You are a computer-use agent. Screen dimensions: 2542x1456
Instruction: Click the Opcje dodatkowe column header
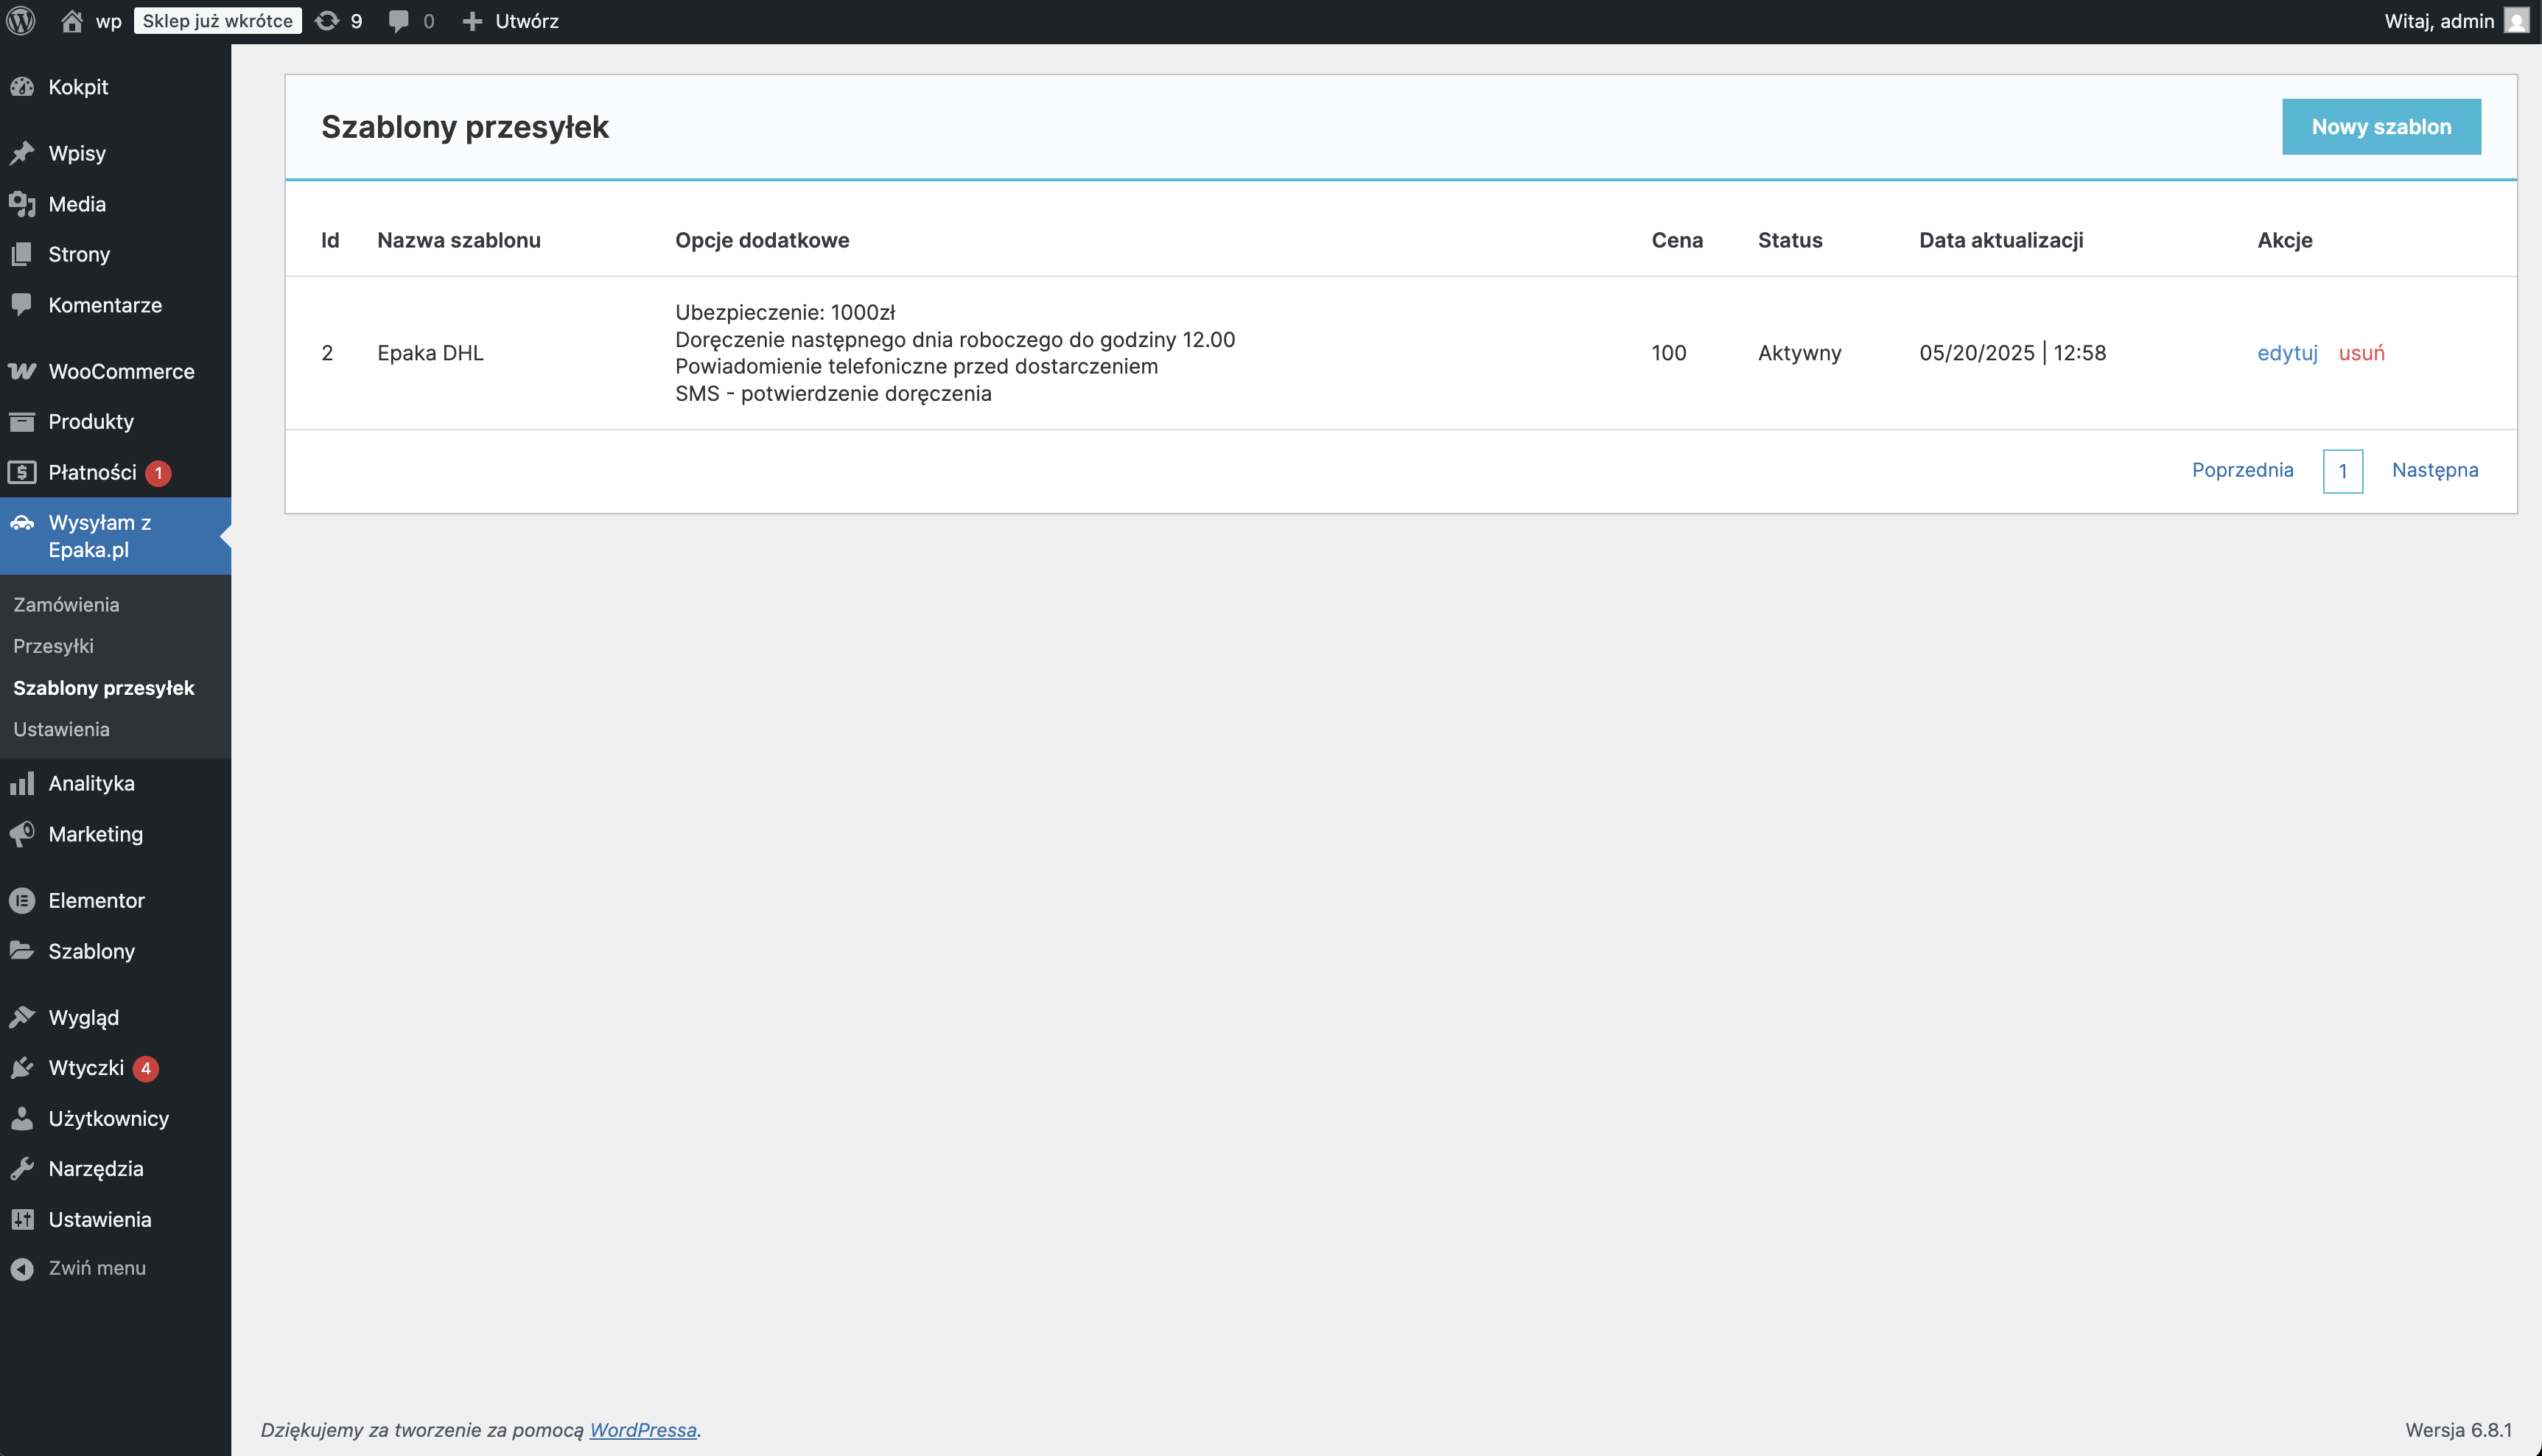click(x=762, y=240)
